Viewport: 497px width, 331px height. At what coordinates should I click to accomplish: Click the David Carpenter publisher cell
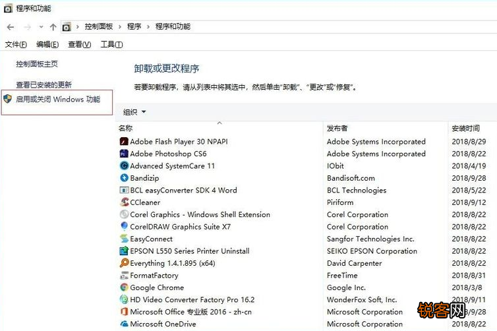355,263
